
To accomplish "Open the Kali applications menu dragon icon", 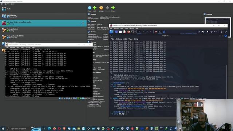I will coord(111,32).
